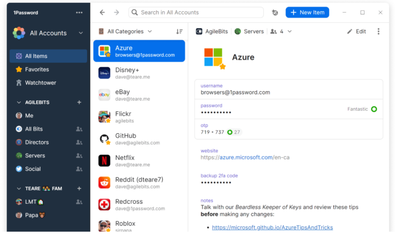Click shared-people icon beside Social
Viewport: 402px width, 234px height.
click(x=79, y=169)
